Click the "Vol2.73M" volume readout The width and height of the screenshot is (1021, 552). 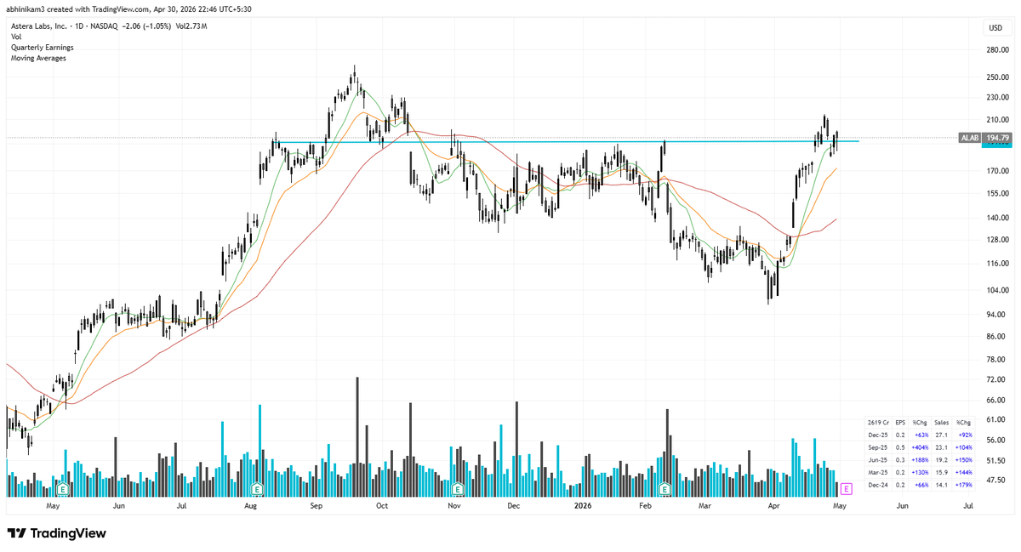[x=191, y=27]
